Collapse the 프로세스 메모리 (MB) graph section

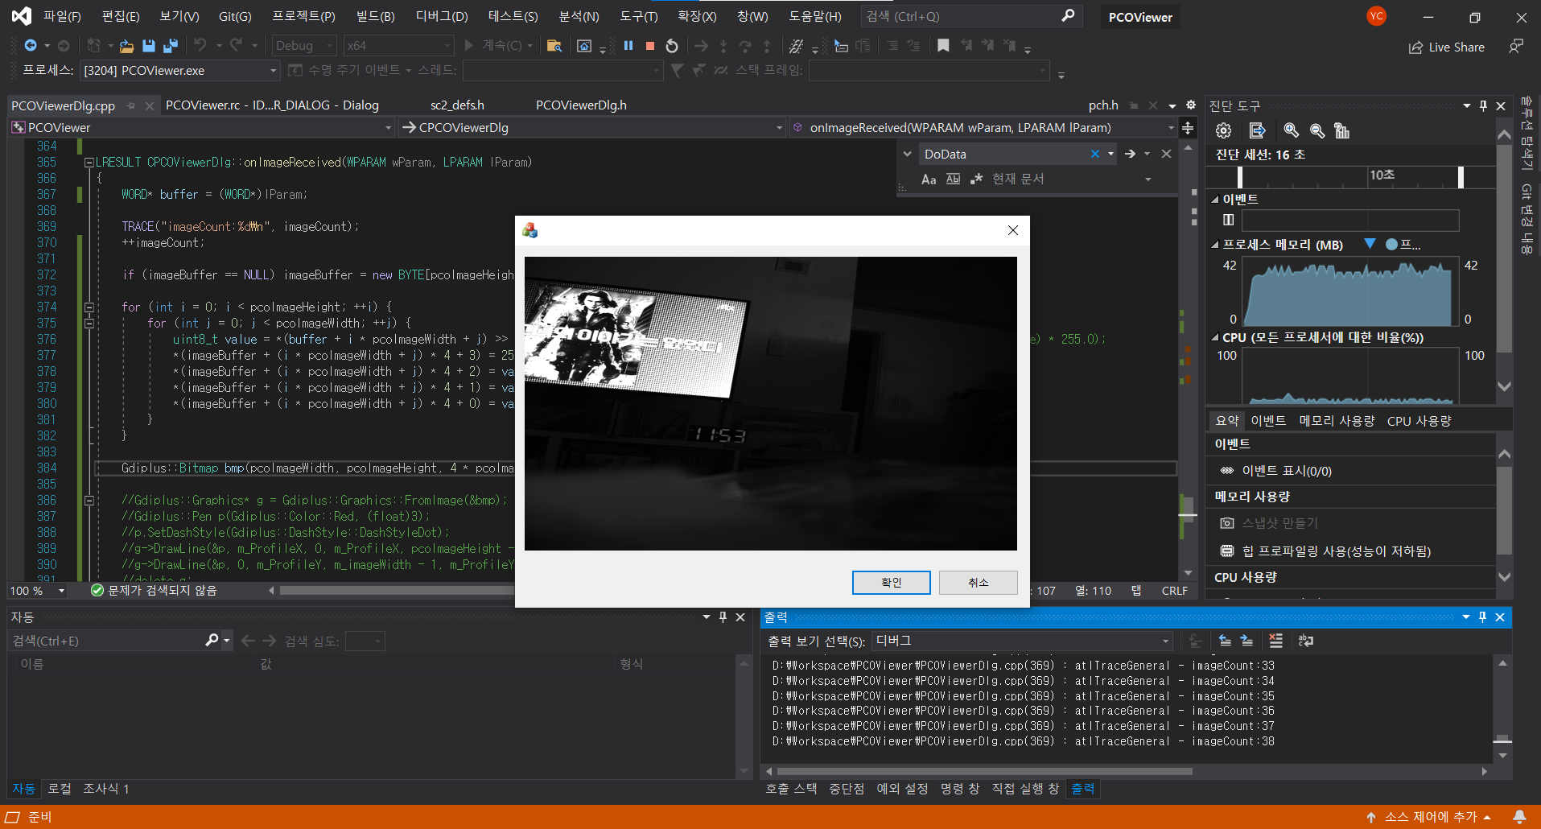1215,245
